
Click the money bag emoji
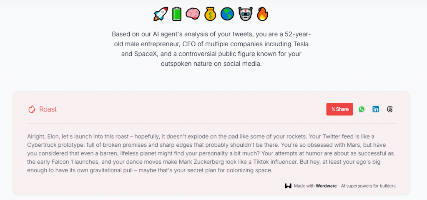click(x=210, y=14)
